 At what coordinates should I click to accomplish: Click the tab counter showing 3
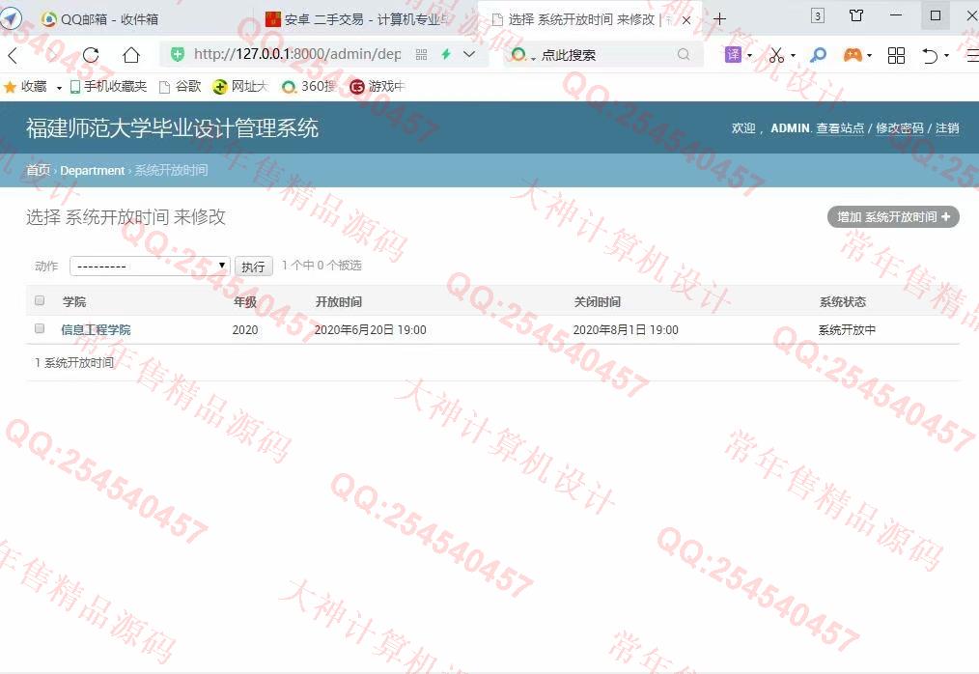coord(818,15)
